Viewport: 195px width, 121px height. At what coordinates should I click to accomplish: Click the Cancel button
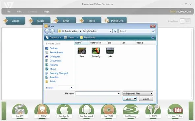(x=146, y=99)
